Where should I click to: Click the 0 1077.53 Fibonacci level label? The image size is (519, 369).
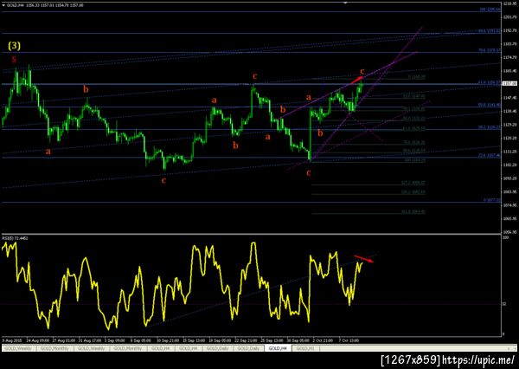(492, 200)
